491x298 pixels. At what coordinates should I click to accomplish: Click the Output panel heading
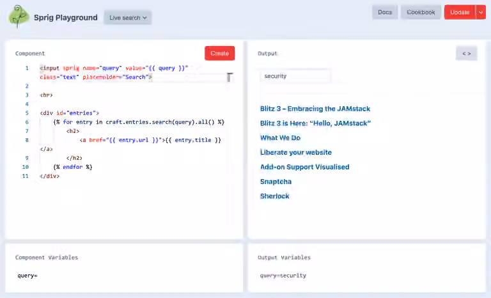click(x=267, y=54)
